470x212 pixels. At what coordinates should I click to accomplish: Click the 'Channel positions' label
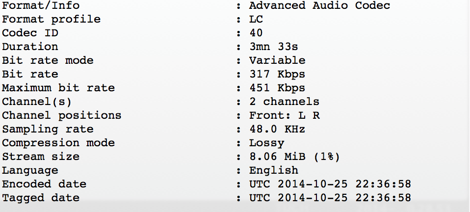[61, 115]
